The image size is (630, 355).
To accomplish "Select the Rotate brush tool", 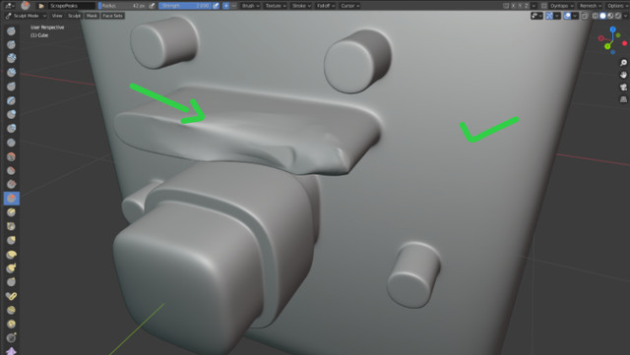I will tap(11, 324).
